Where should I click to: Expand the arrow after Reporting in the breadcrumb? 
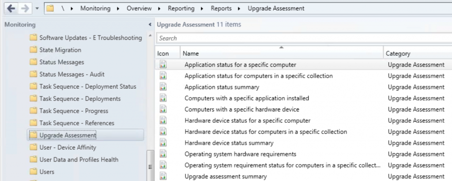point(202,9)
